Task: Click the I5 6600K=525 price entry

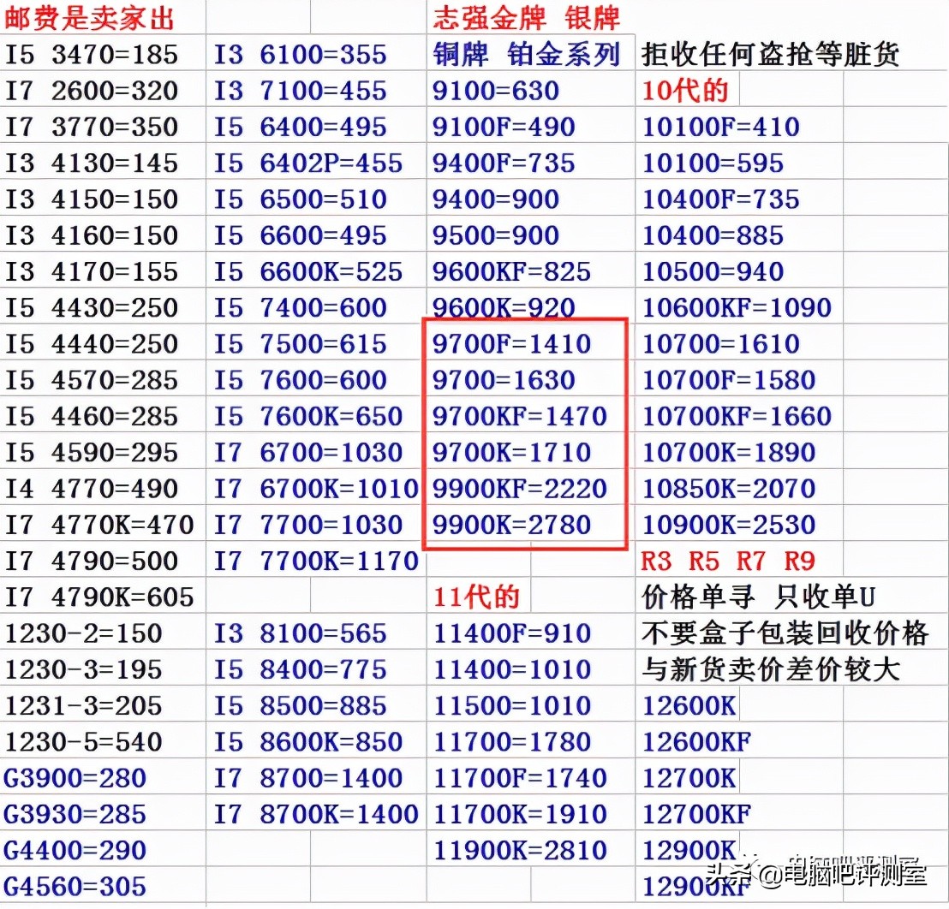Action: [x=313, y=270]
